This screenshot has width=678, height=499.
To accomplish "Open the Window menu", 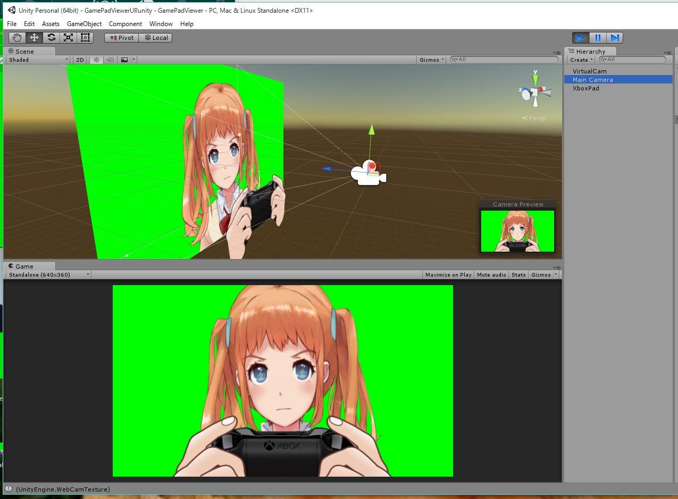I will click(x=161, y=24).
